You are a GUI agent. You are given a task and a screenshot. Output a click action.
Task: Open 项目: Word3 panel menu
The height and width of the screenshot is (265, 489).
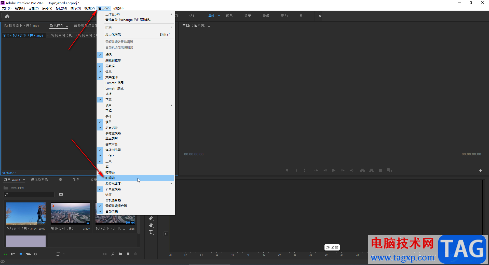[24, 180]
